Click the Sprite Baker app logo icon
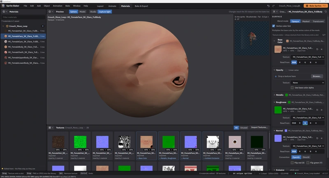This screenshot has width=329, height=178. [3, 6]
